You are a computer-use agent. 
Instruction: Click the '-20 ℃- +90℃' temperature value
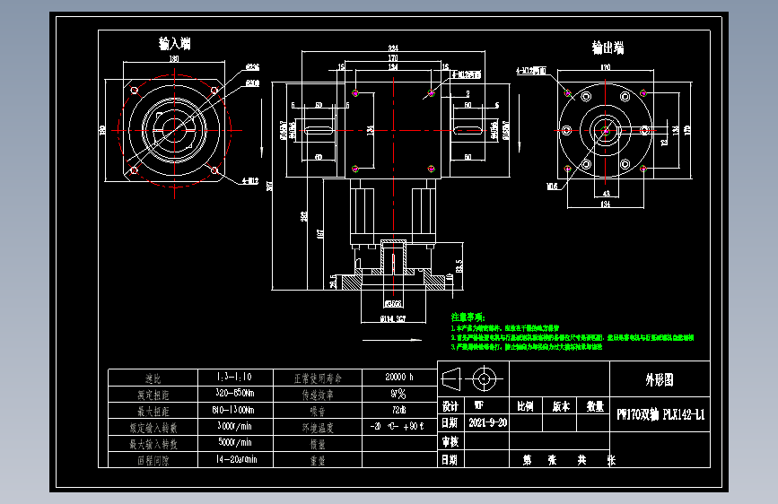397,426
